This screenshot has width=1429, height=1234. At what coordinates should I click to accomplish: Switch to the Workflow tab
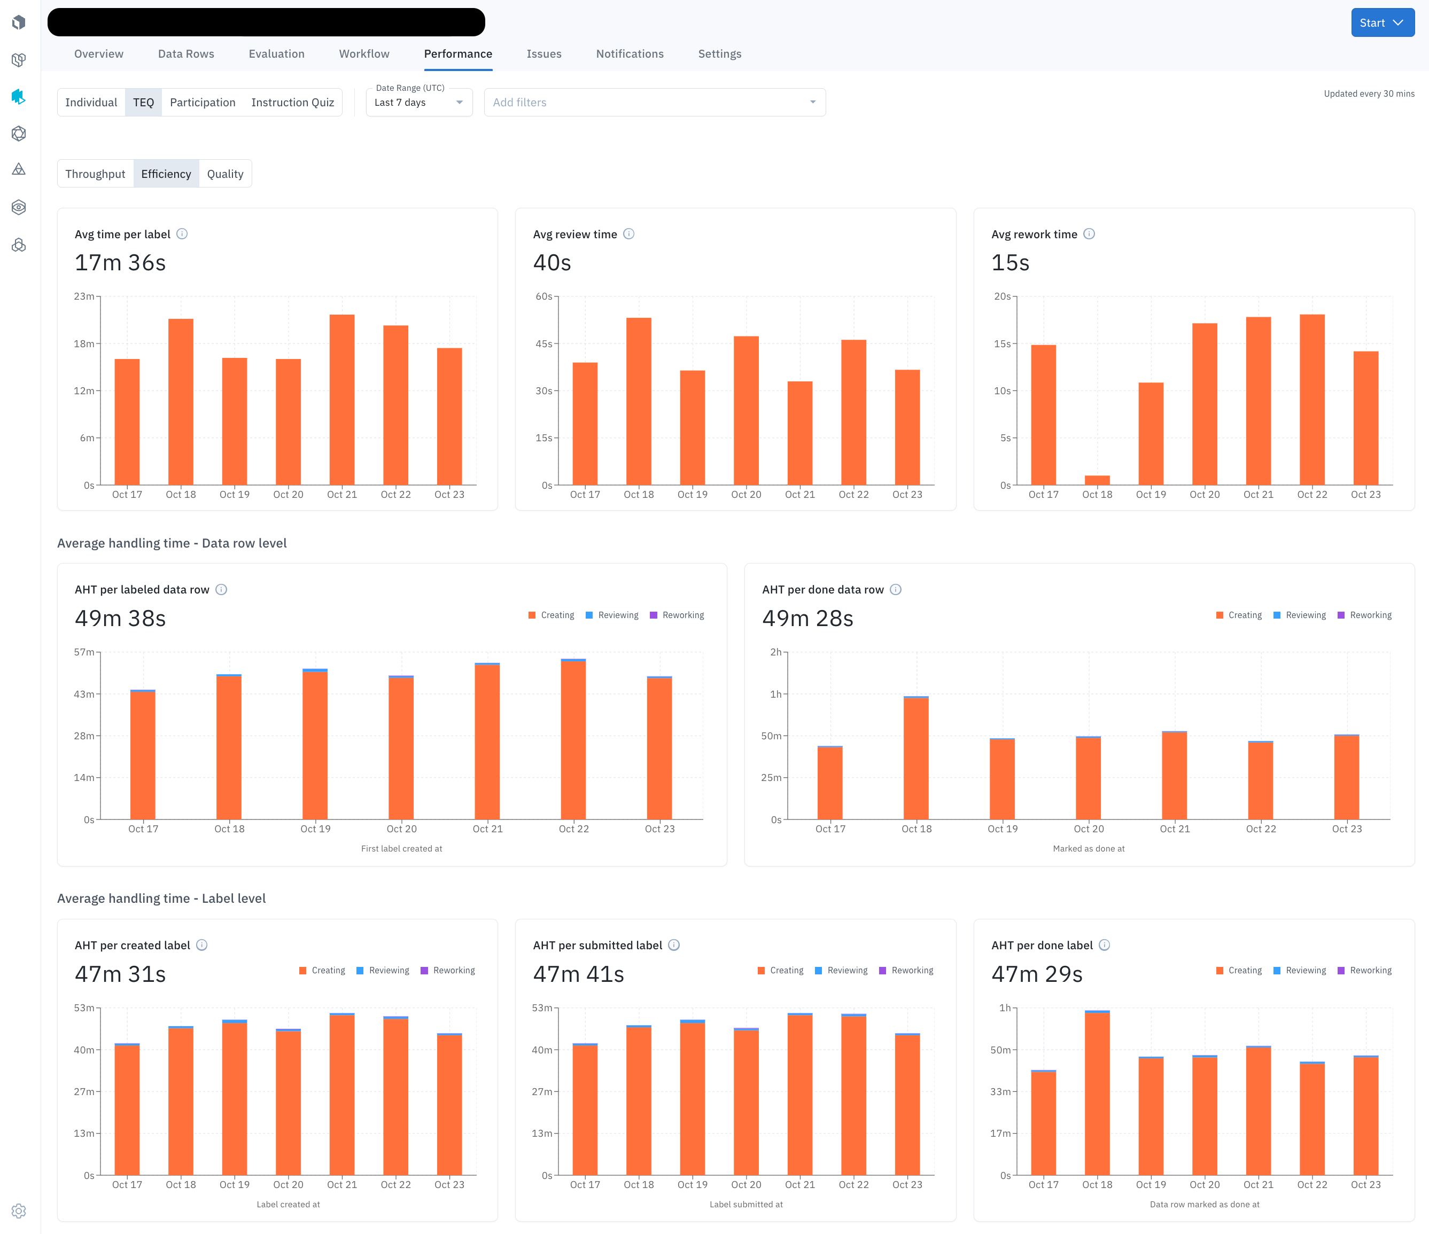click(363, 54)
